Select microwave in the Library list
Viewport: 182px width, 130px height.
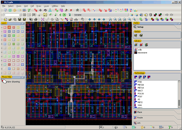[x=142, y=53]
